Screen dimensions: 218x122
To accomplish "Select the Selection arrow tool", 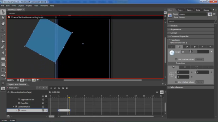I will [x=3, y=12].
